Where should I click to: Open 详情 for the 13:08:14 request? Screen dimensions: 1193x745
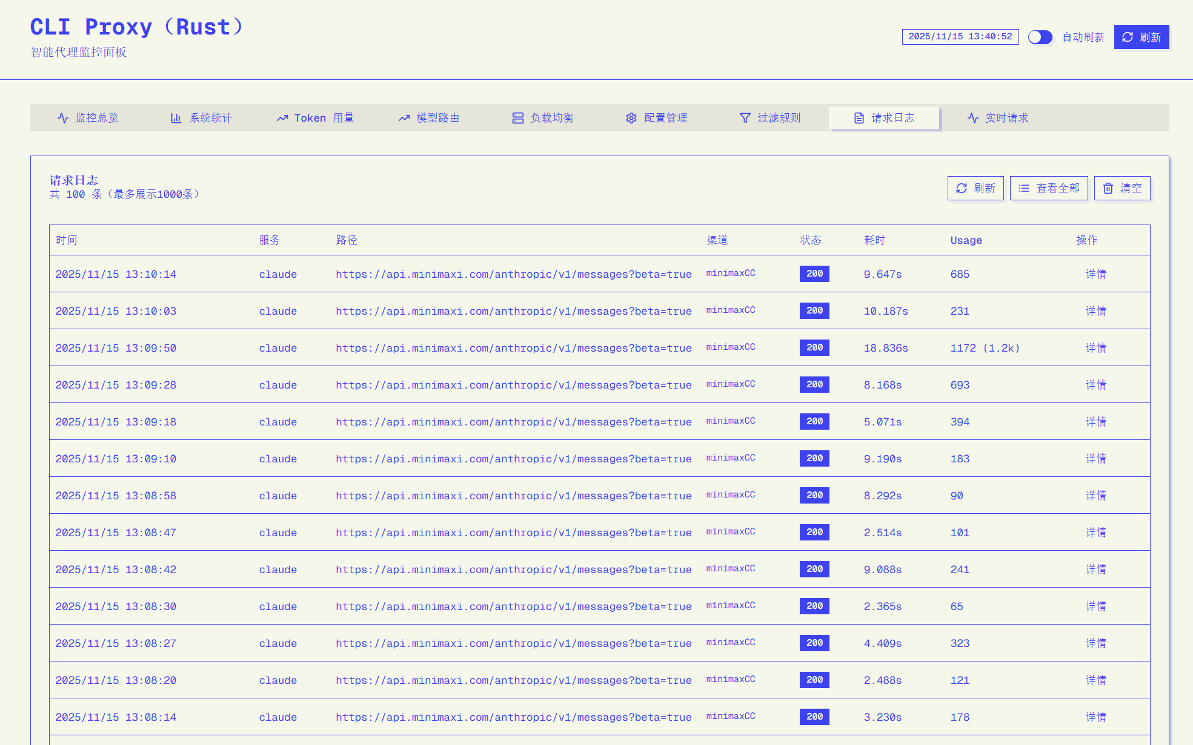pos(1096,717)
